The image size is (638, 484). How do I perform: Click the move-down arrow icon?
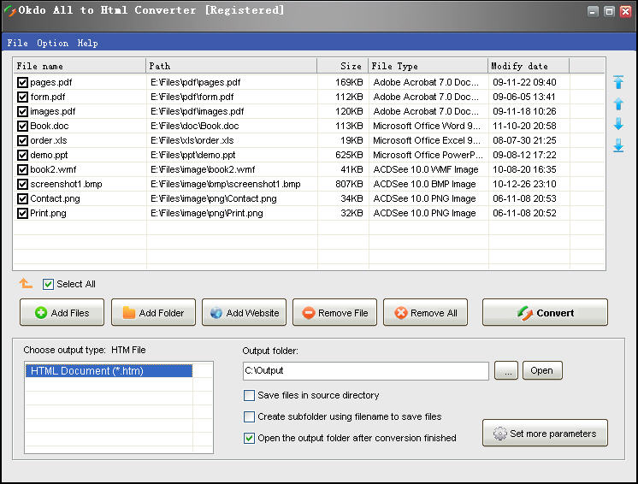[x=618, y=125]
